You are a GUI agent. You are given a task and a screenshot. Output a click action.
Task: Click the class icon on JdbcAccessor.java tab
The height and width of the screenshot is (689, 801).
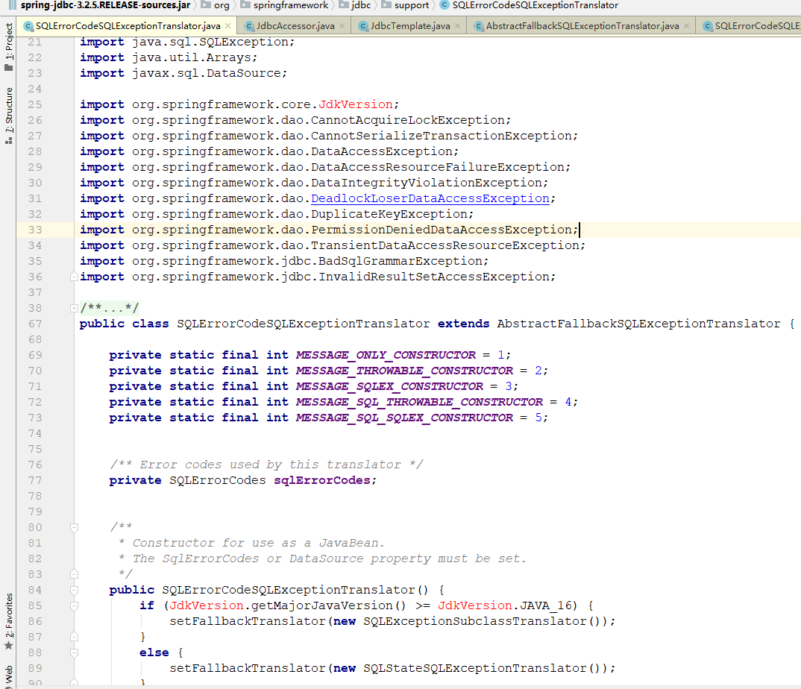(x=248, y=25)
